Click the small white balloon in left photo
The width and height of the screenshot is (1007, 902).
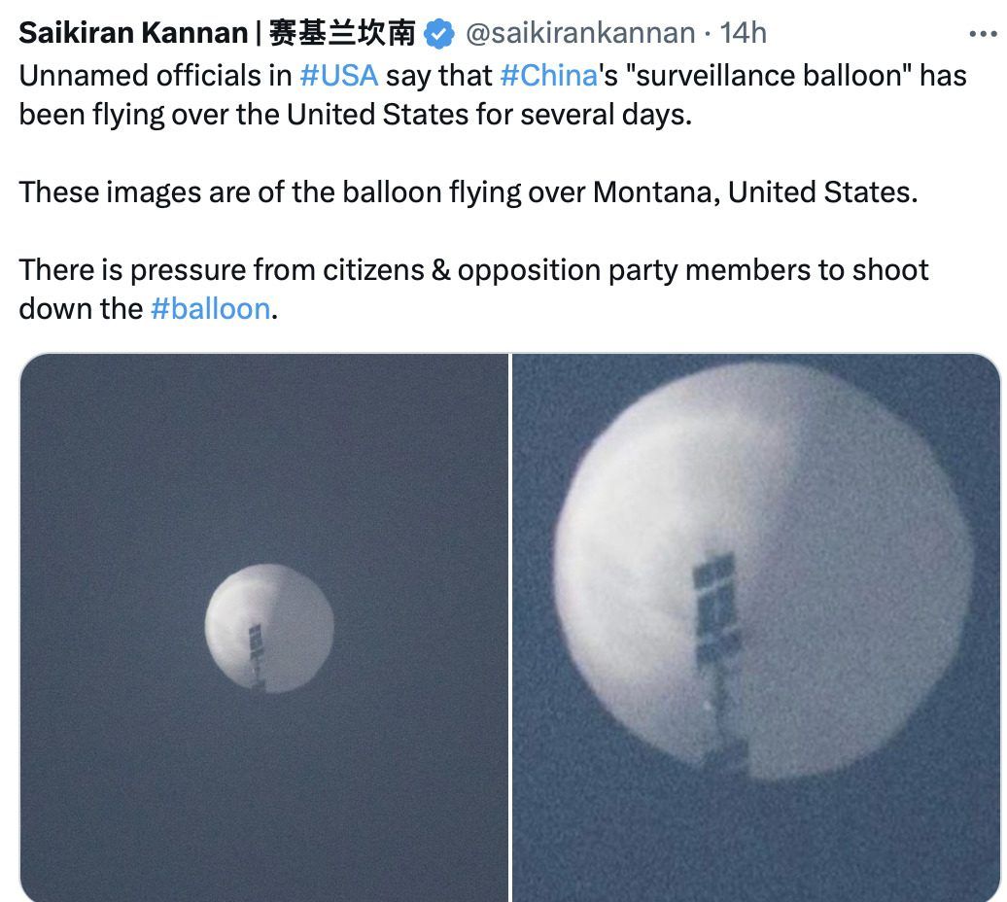coord(269,628)
